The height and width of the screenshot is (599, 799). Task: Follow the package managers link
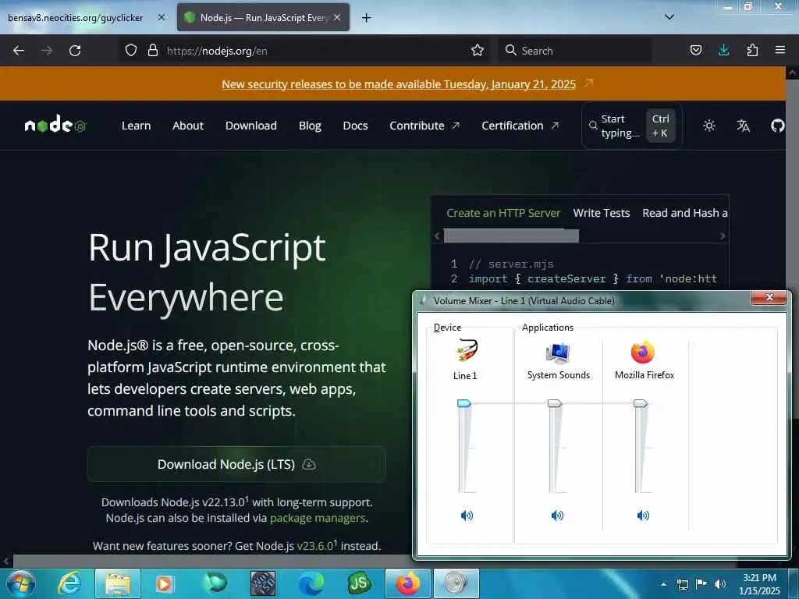(x=318, y=518)
